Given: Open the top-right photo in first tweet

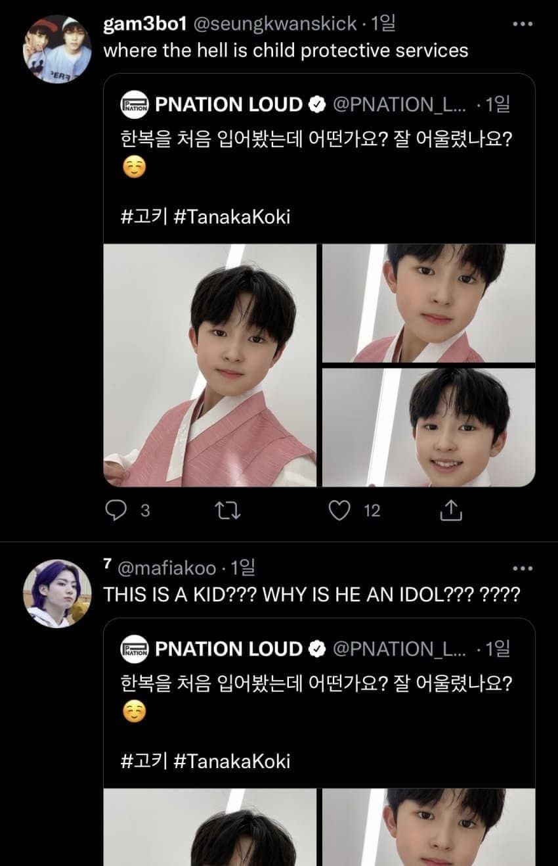Looking at the screenshot, I should coord(429,303).
